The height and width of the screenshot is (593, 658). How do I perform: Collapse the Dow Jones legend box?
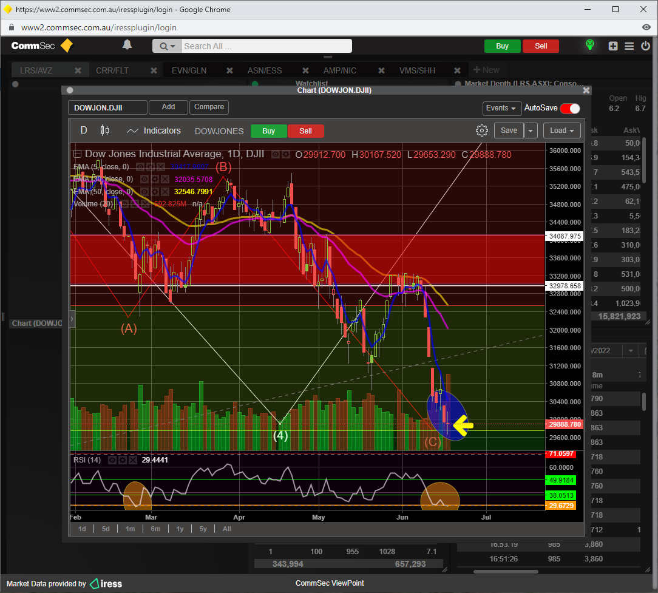point(77,154)
